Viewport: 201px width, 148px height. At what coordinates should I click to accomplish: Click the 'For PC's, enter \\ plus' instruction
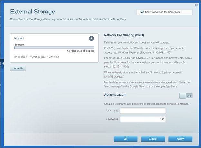click(x=144, y=50)
